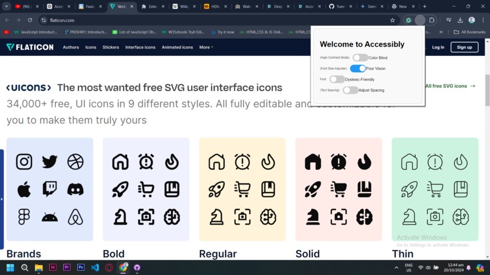Viewport: 490px width, 275px height.
Task: Expand the system tray hidden icons chevron
Action: pyautogui.click(x=396, y=268)
